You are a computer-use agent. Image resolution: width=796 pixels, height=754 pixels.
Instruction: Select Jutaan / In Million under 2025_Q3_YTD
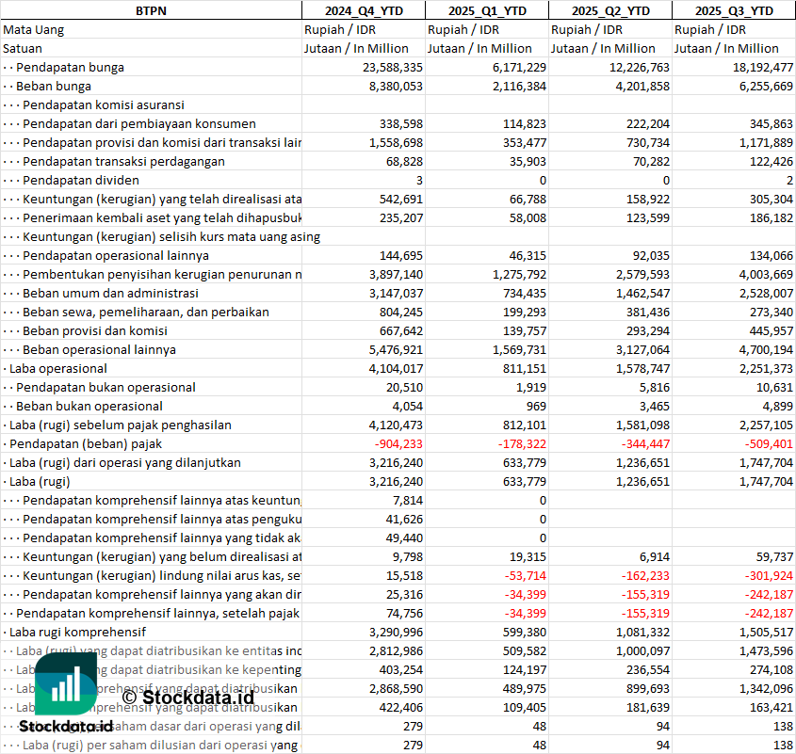[x=726, y=49]
